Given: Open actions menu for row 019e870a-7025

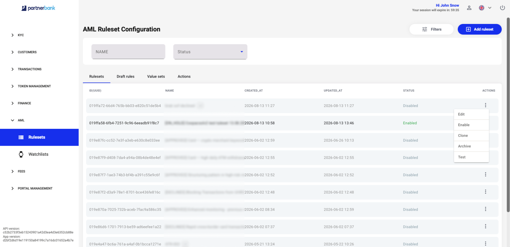Looking at the screenshot, I should [x=485, y=209].
